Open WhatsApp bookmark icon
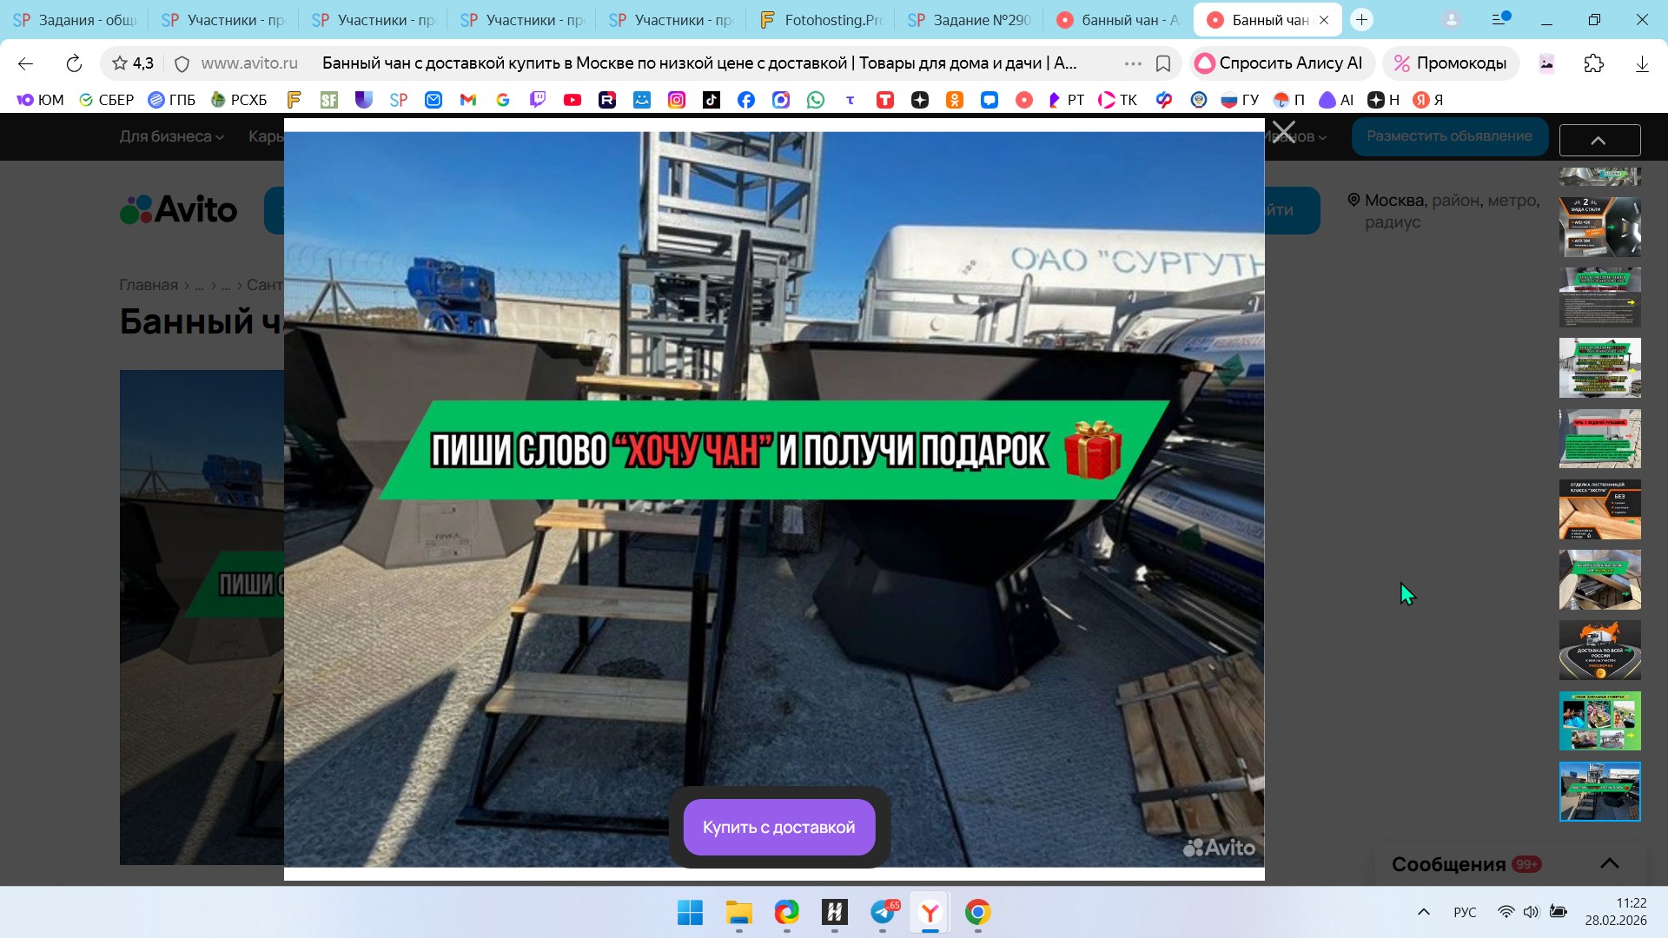 pos(815,100)
